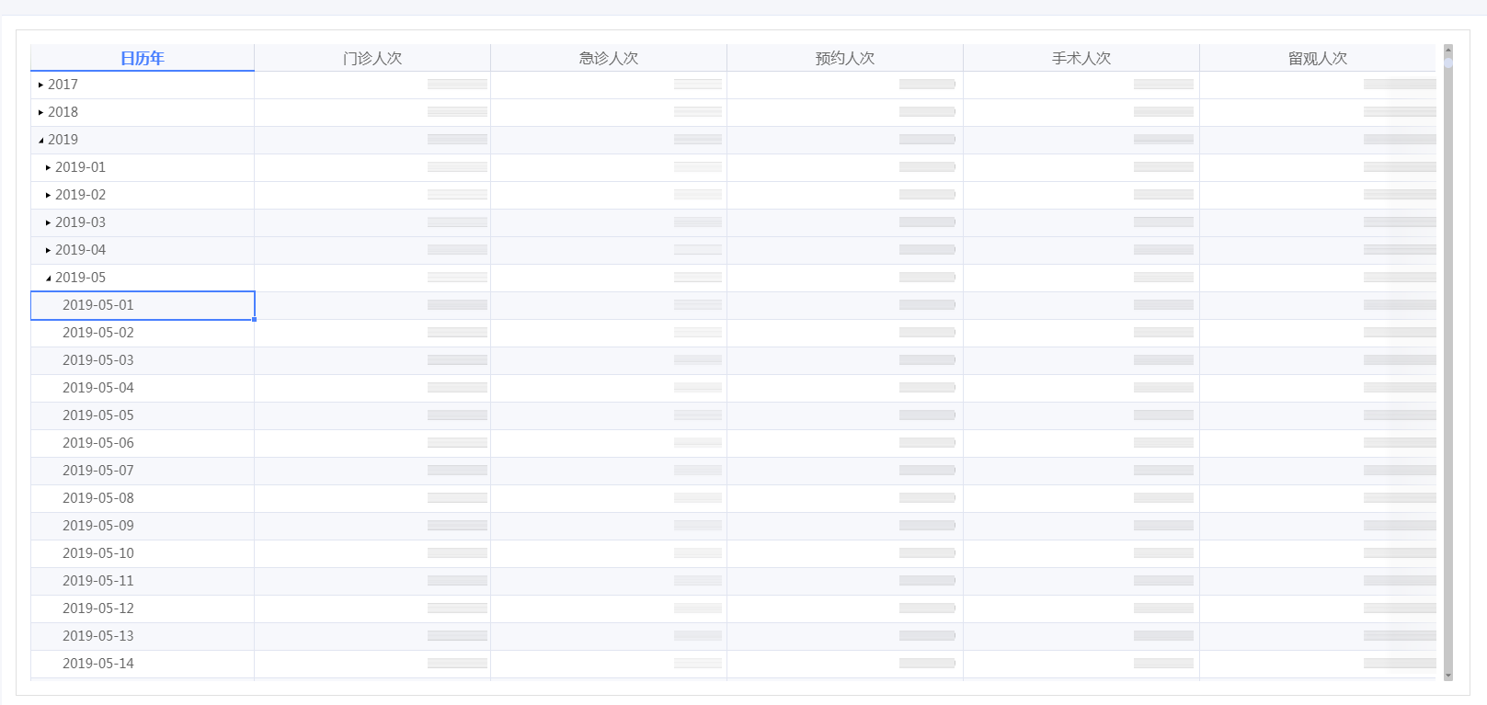Select the 2019-05-01 date cell
The height and width of the screenshot is (705, 1487).
[x=143, y=305]
